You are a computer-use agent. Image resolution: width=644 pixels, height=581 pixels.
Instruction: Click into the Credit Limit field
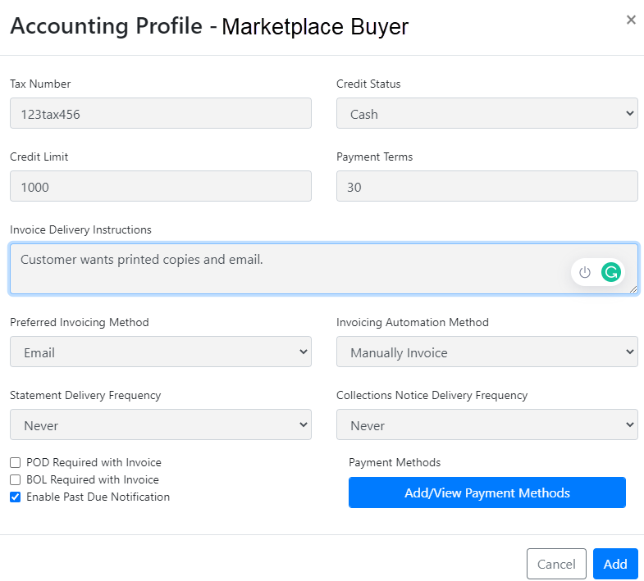click(x=161, y=186)
